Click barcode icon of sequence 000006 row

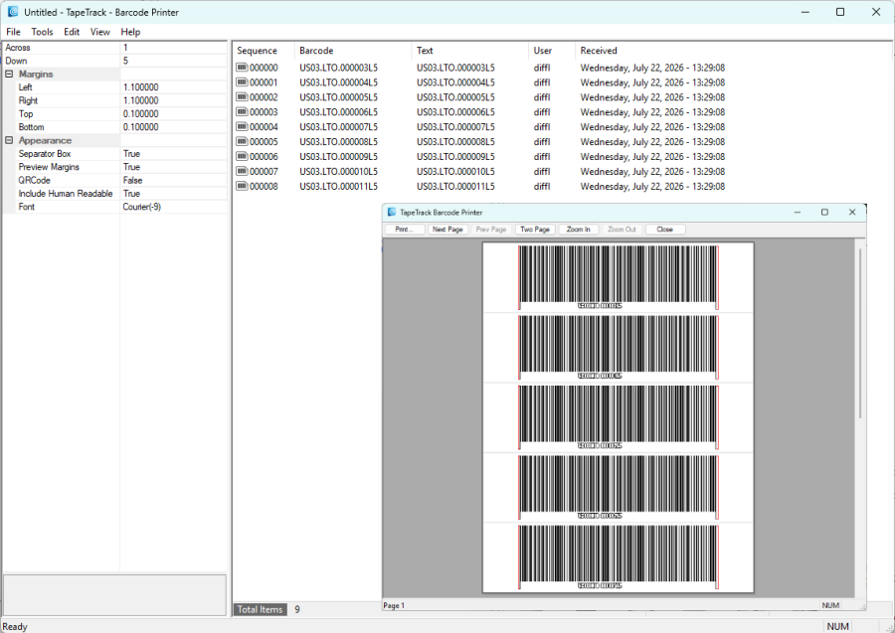(242, 156)
